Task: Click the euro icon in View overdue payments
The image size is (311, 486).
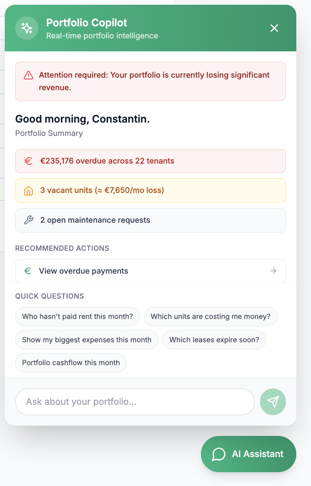Action: (28, 271)
